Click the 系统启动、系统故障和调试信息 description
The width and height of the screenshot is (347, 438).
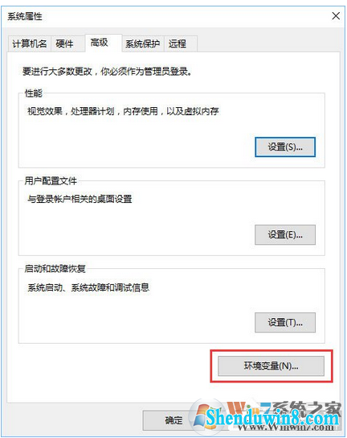88,287
